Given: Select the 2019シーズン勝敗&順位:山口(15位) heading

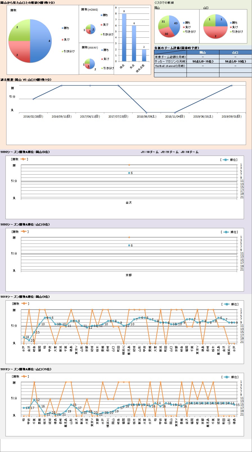Looking at the screenshot, I should (26, 369).
